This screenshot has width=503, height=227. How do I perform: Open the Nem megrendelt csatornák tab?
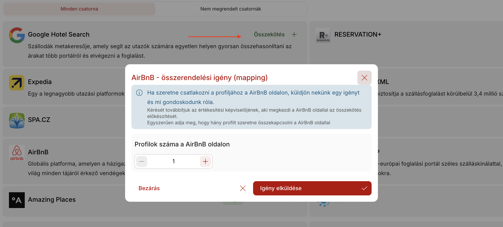(x=231, y=9)
